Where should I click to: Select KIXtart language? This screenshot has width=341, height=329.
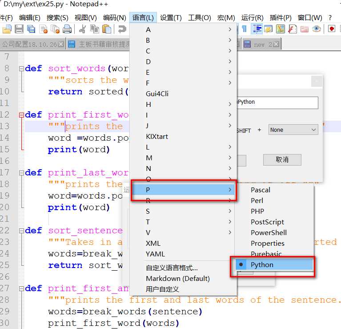[183, 137]
